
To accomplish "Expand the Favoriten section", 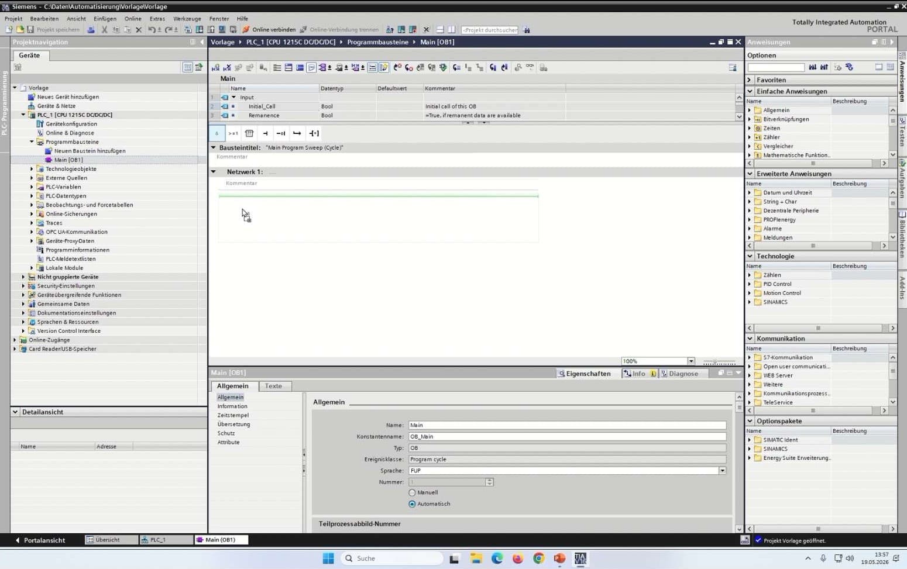I will (x=750, y=80).
